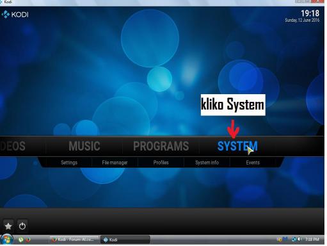The image size is (327, 246).
Task: Click the 19:18 clock in Kodi
Action: coord(310,13)
